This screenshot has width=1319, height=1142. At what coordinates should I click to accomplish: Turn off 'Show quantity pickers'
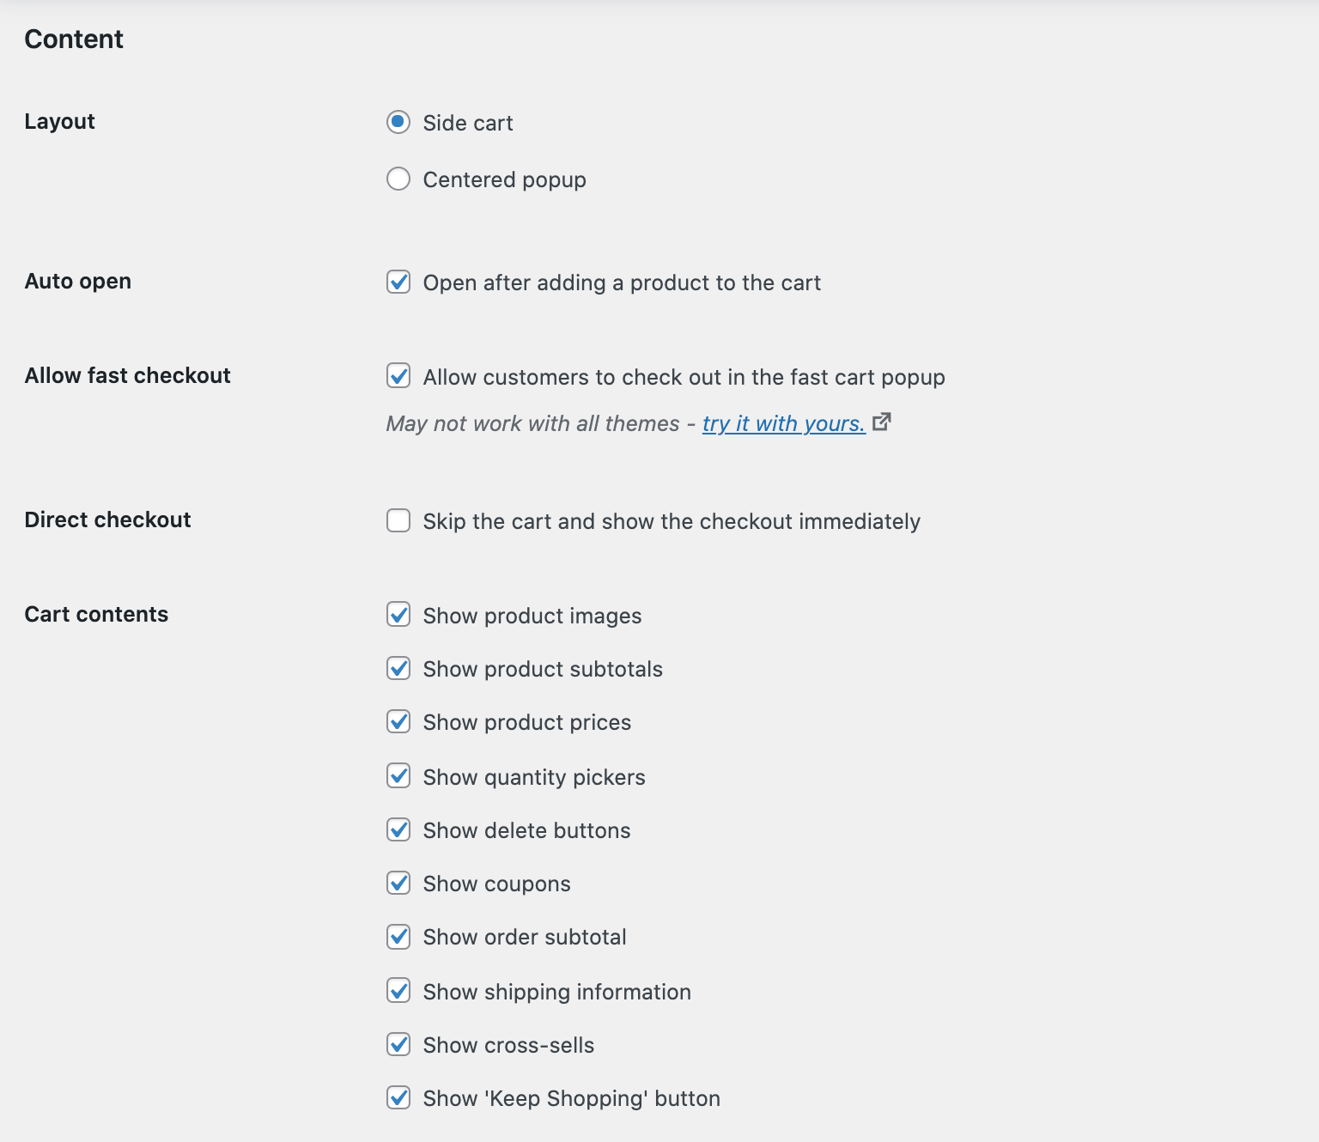coord(398,776)
